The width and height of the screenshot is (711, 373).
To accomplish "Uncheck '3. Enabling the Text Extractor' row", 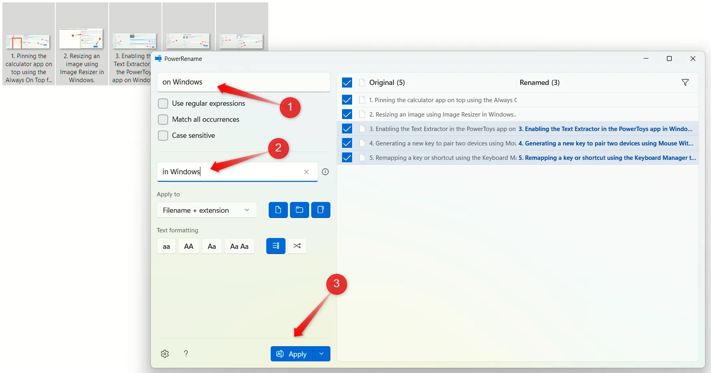I will click(x=347, y=129).
